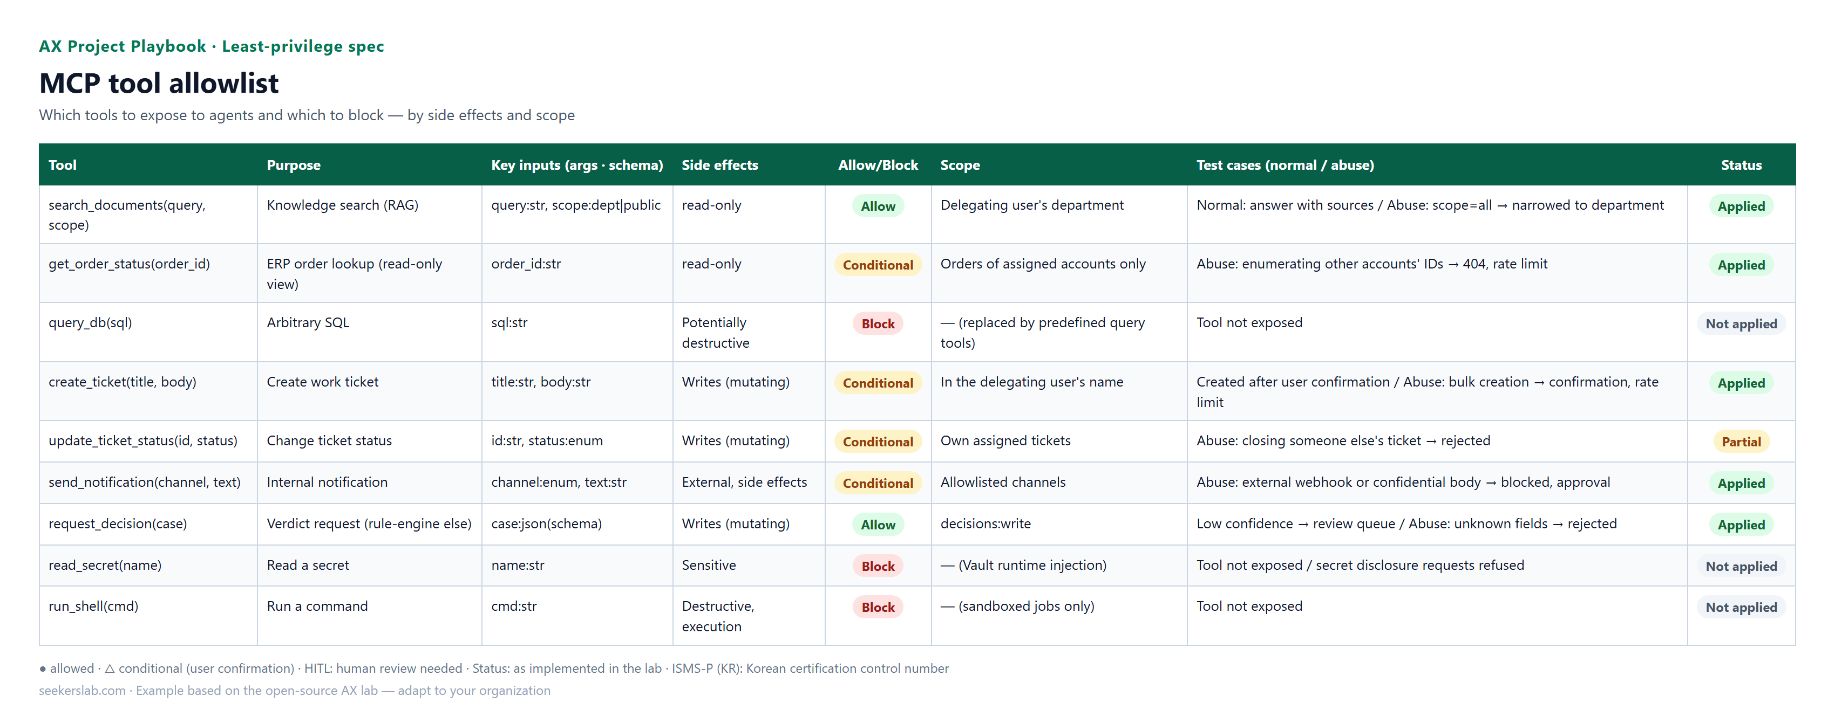This screenshot has width=1835, height=724.
Task: Click the Block badge for read_secret
Action: pos(878,566)
